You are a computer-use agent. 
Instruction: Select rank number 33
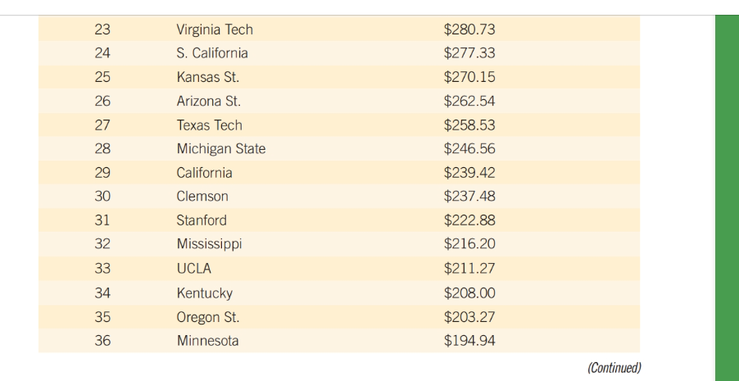[x=102, y=268]
